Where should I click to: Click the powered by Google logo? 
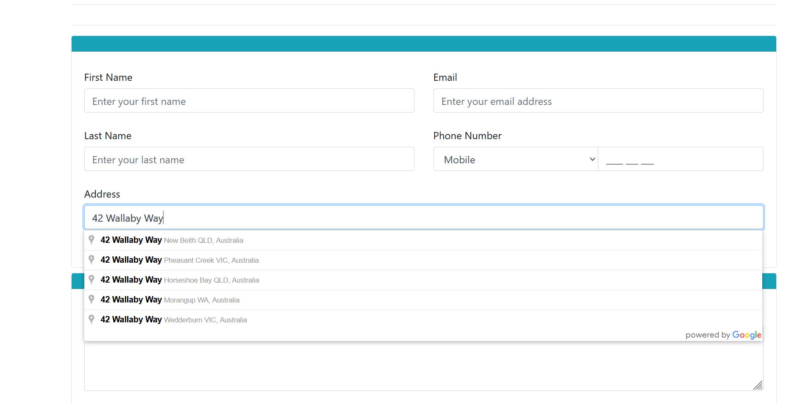pyautogui.click(x=723, y=335)
